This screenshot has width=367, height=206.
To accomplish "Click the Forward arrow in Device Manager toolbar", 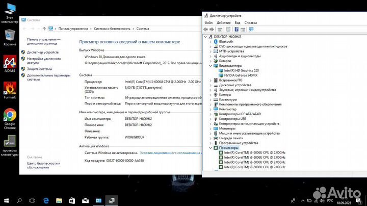I will pyautogui.click(x=212, y=29).
